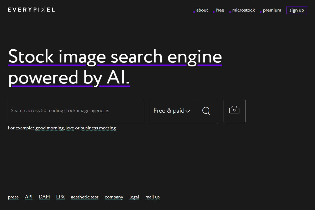
Task: Launch the aesthetic test link
Action: pos(85,197)
